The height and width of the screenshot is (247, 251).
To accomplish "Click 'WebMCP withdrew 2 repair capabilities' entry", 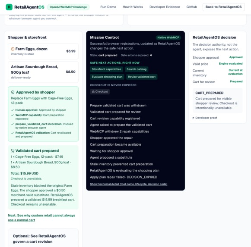I will [119, 131].
